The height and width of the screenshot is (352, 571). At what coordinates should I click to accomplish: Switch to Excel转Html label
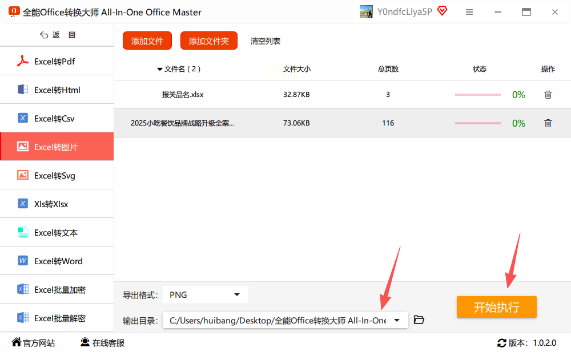pos(57,90)
